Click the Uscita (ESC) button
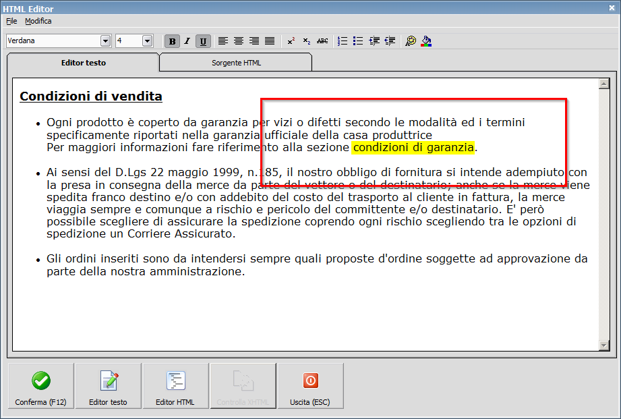621x419 pixels. click(310, 387)
